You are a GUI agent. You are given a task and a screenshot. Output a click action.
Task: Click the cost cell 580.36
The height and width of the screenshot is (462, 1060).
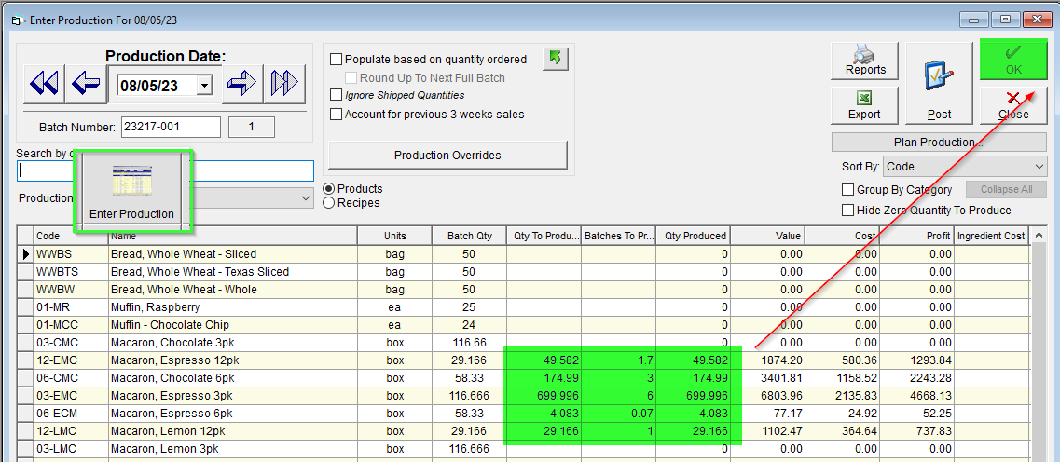[843, 360]
